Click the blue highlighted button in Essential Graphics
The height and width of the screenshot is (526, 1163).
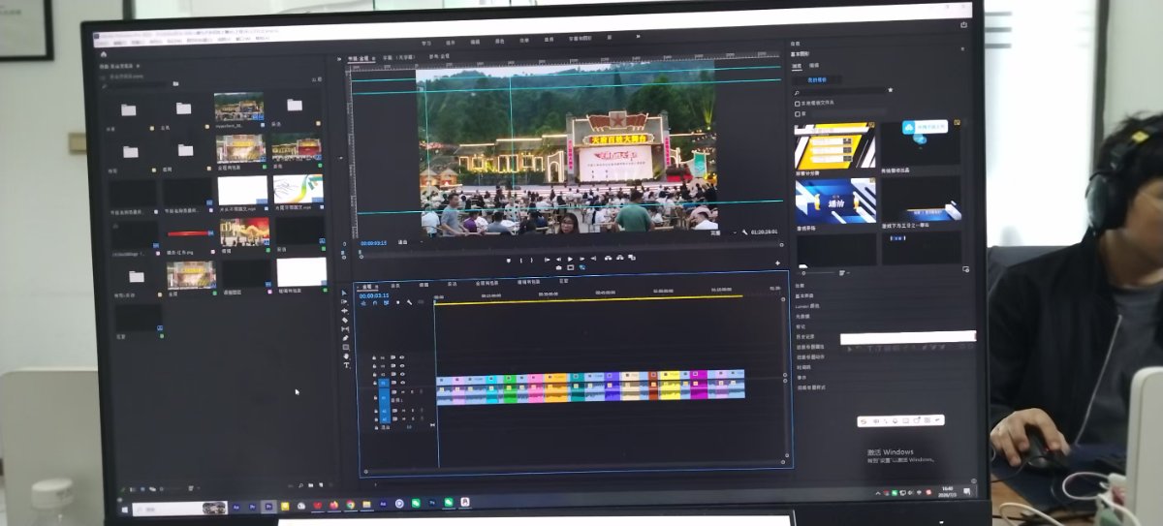[816, 79]
